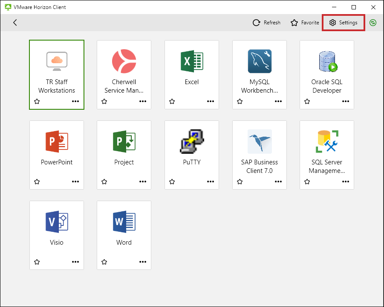Launch SQL Server Management Studio icon
384x307 pixels.
[x=327, y=141]
